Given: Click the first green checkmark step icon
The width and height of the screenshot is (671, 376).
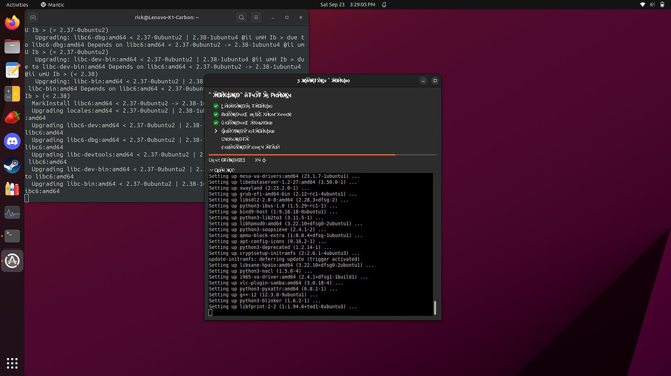Looking at the screenshot, I should 216,105.
